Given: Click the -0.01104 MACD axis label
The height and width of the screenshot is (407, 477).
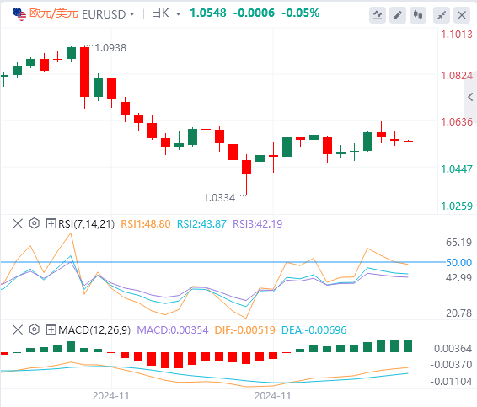Looking at the screenshot, I should 451,381.
